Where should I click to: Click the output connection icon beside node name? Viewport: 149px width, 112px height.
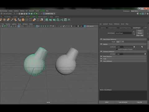[134, 34]
